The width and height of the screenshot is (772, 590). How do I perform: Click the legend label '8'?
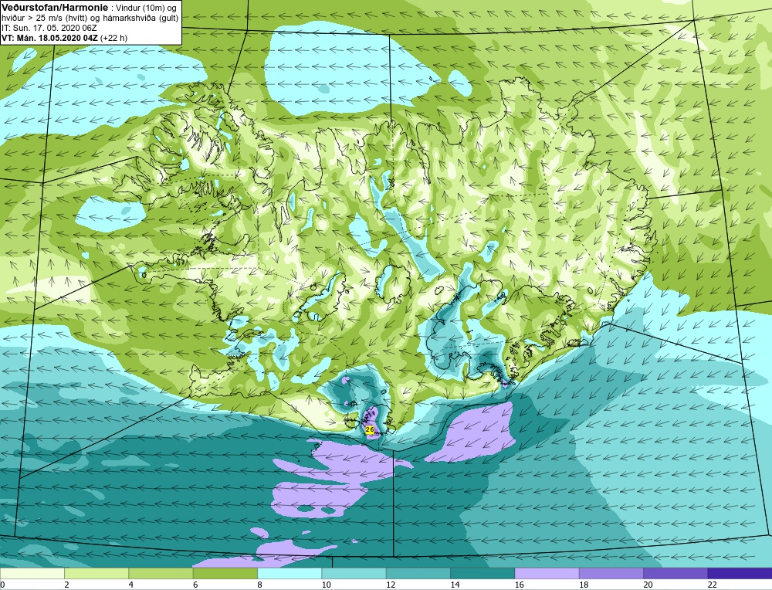coord(259,585)
